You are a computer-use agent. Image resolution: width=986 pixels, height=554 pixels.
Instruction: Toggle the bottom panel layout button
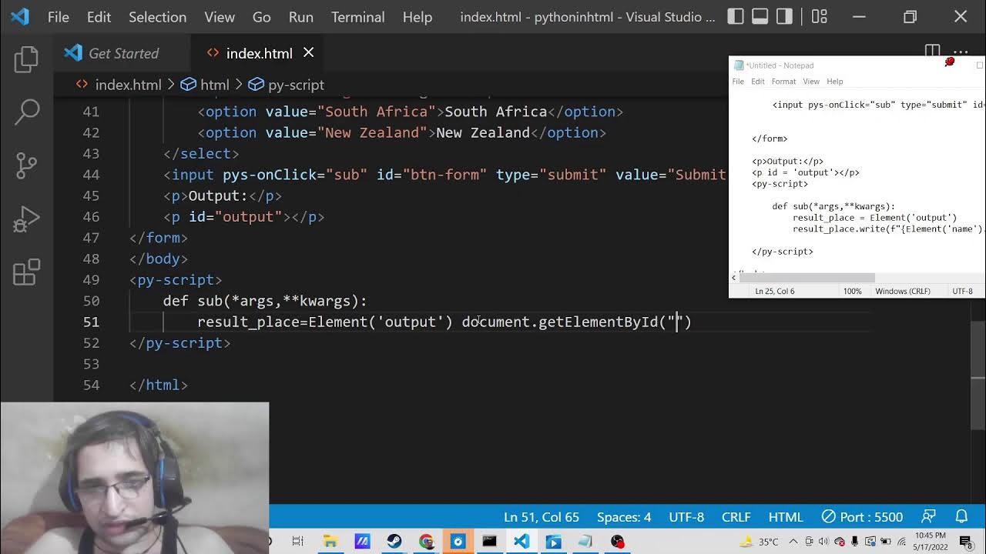pyautogui.click(x=760, y=16)
